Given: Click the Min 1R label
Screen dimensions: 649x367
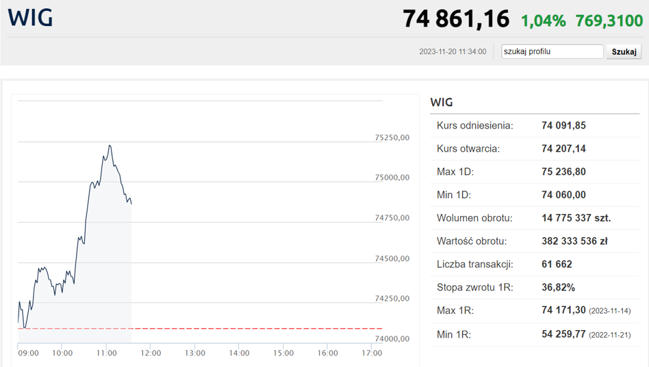Looking at the screenshot, I should 454,335.
